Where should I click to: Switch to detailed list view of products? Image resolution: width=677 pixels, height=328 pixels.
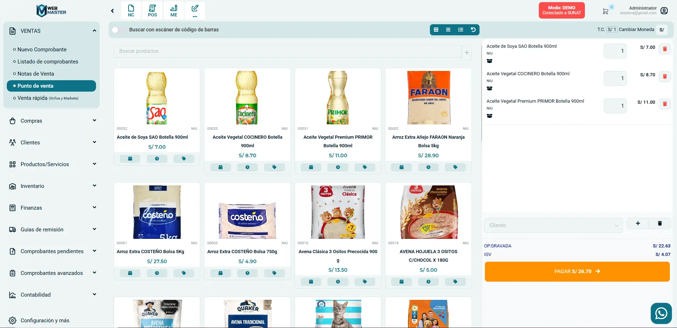(461, 30)
